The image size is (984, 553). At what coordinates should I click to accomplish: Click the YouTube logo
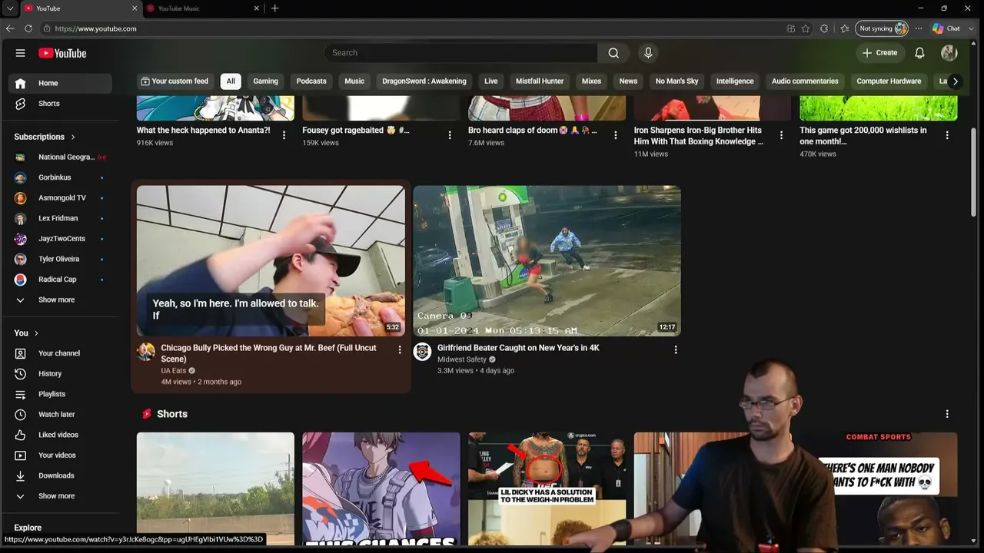62,53
